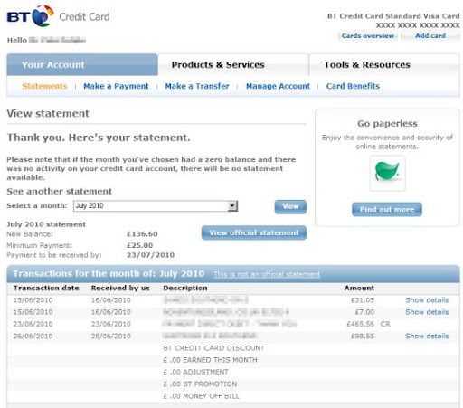Screen dimensions: 463x408
Task: Open 'This is not an official statement' link
Action: coord(267,274)
